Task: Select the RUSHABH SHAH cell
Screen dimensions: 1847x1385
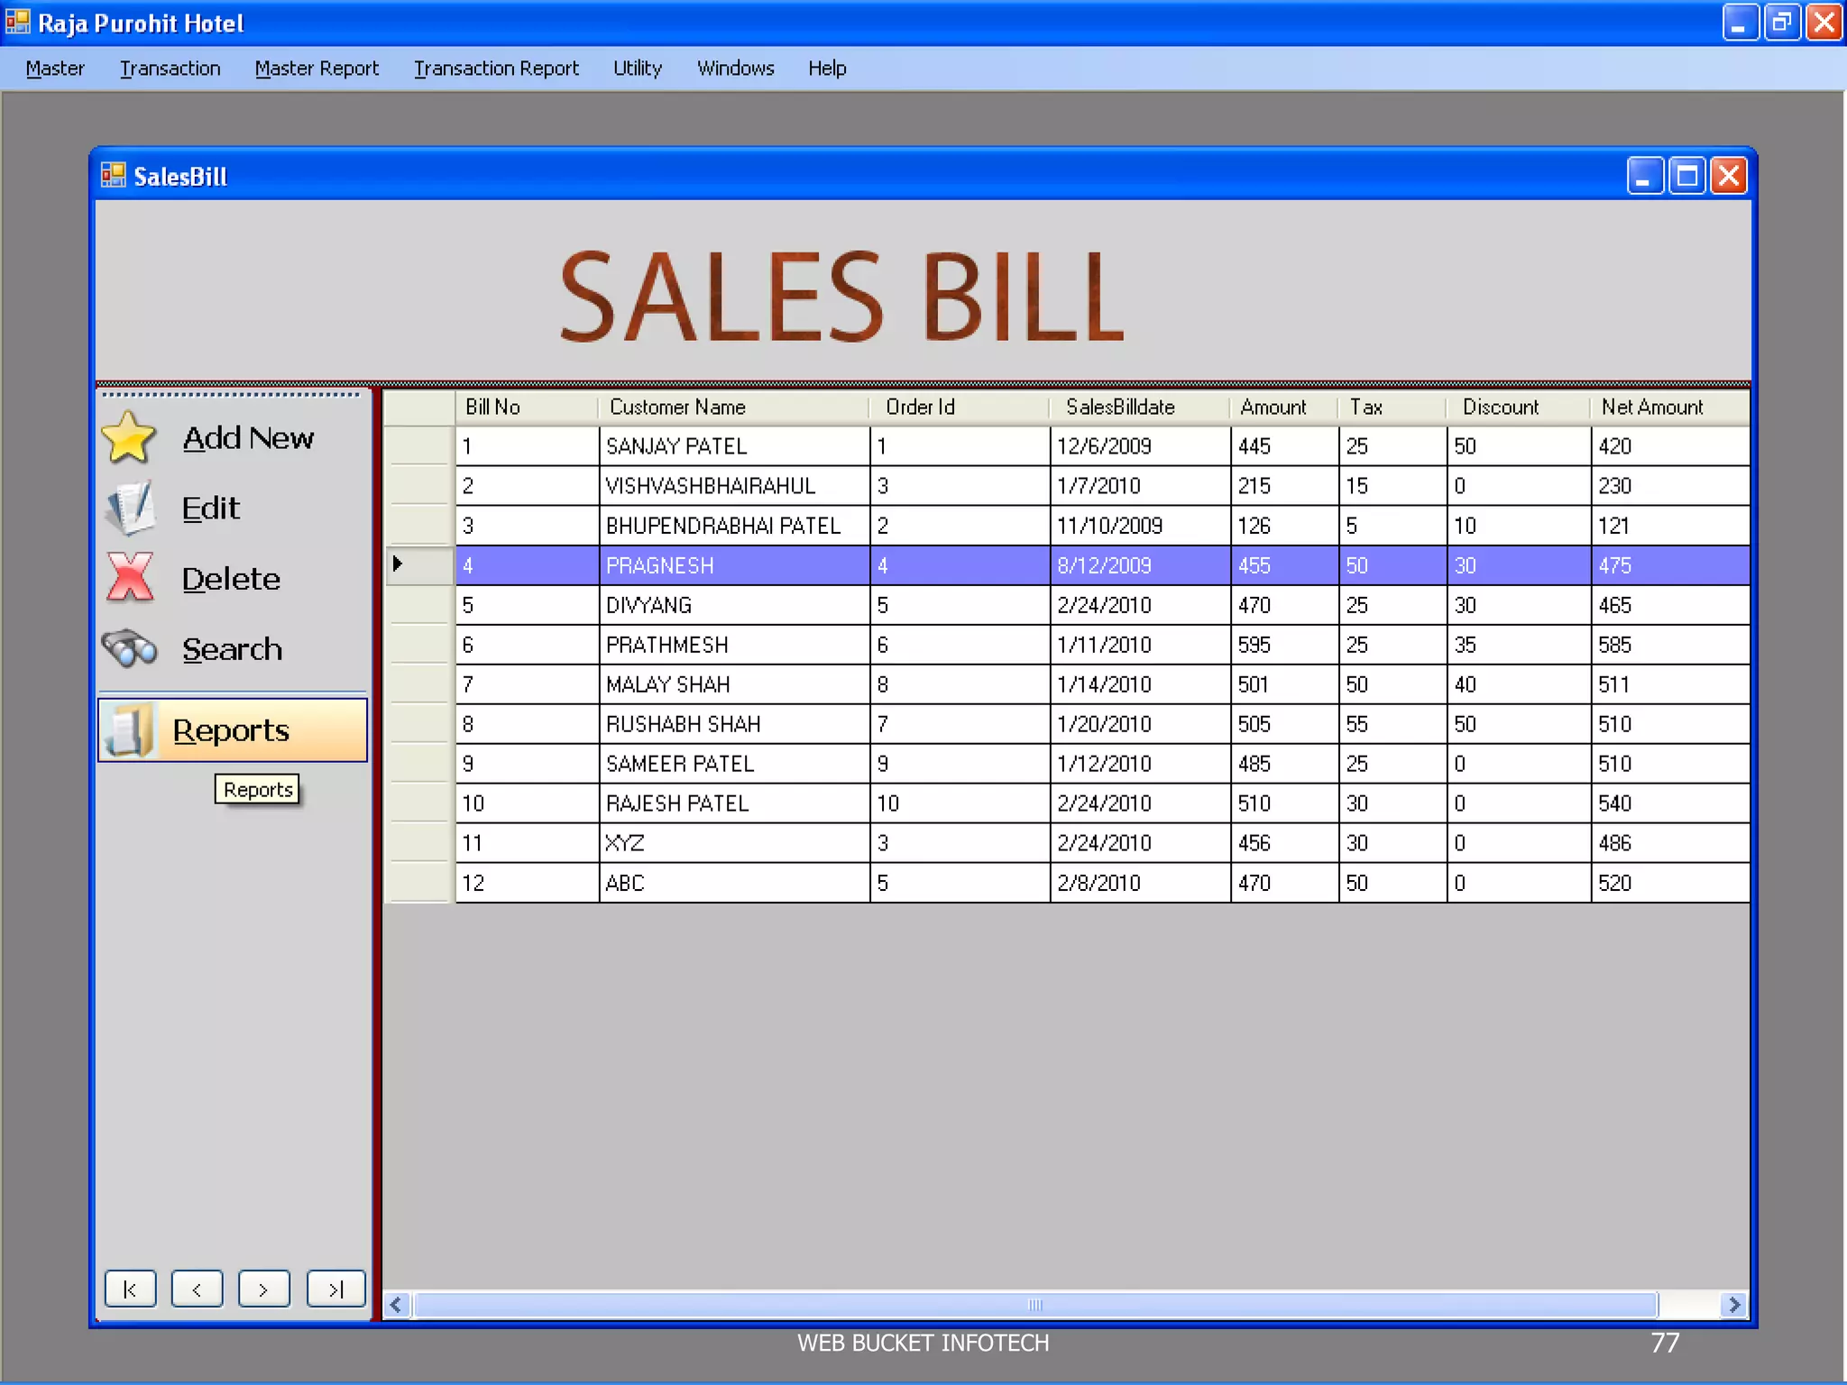Action: (734, 724)
